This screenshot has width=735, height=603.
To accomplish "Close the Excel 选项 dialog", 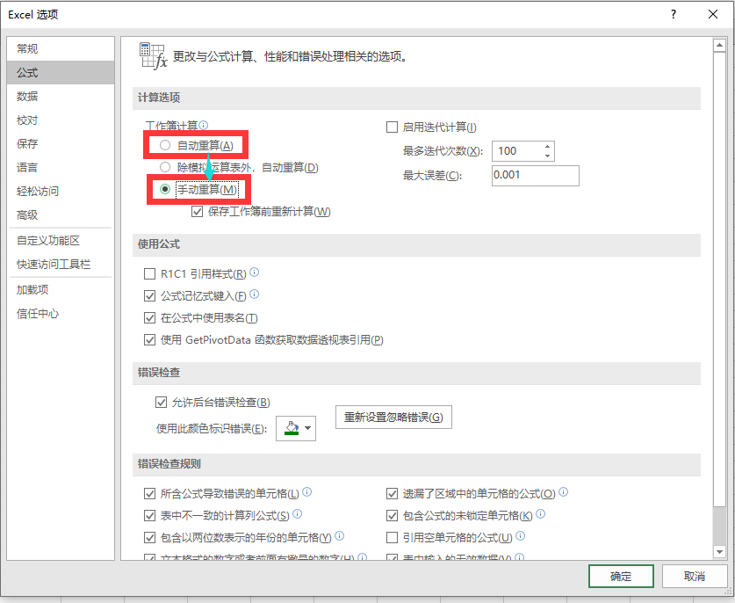I will [712, 14].
